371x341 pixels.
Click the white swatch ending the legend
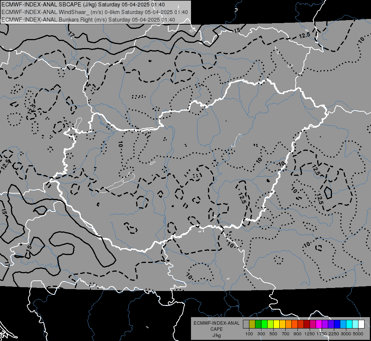(361, 324)
